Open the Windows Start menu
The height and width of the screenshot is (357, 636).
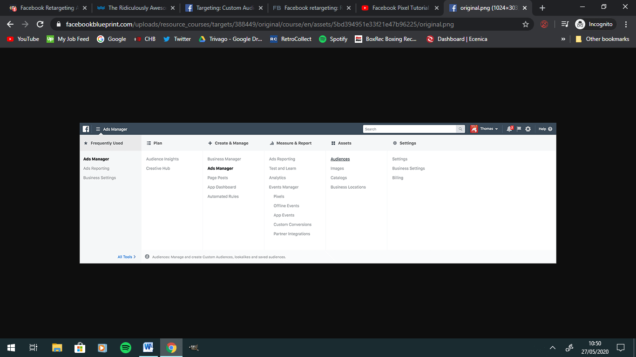point(11,348)
